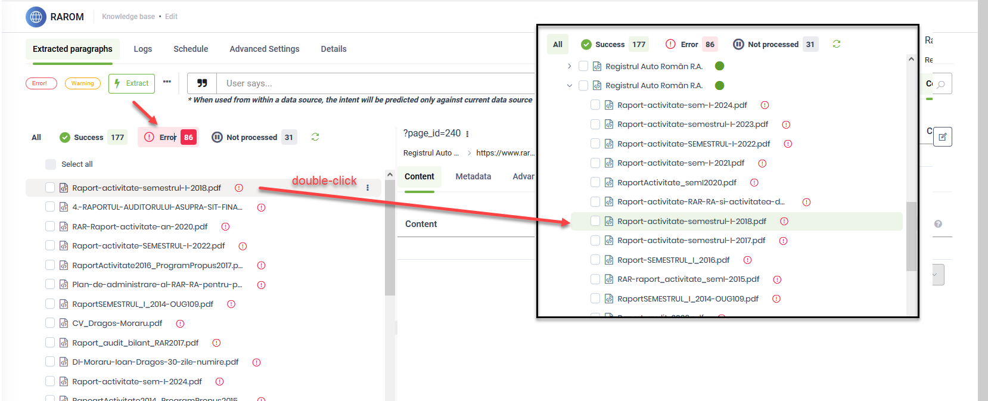This screenshot has width=988, height=401.
Task: Check the box for 4.-RAPORTUL-AUDITORULUI file
Action: (x=50, y=207)
